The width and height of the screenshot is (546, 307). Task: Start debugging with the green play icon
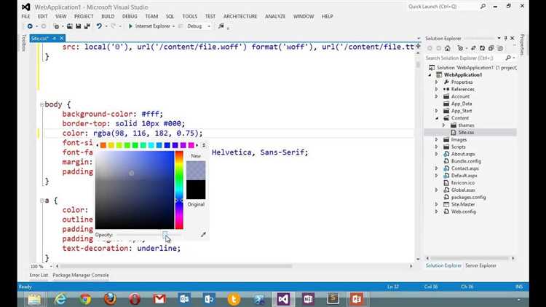[130, 26]
